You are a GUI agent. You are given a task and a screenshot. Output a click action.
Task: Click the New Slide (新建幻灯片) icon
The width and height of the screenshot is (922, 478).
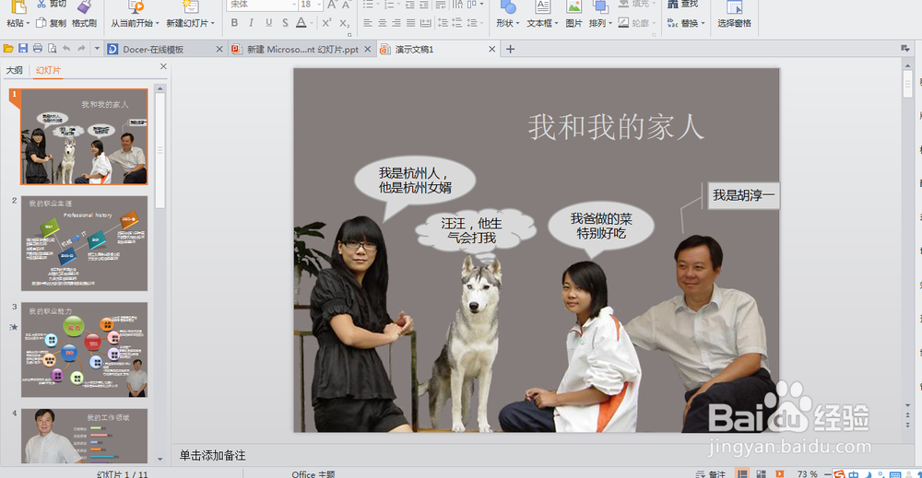[190, 6]
